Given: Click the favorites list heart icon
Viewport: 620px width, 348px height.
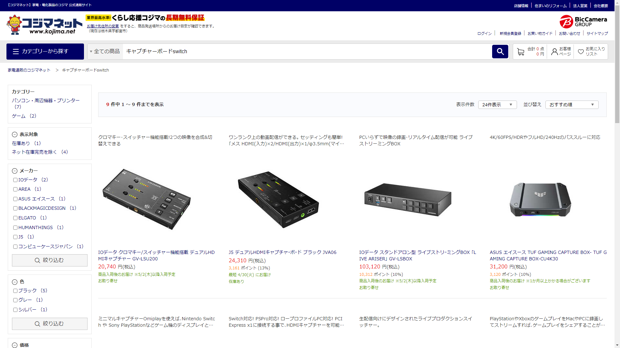Looking at the screenshot, I should click(581, 52).
